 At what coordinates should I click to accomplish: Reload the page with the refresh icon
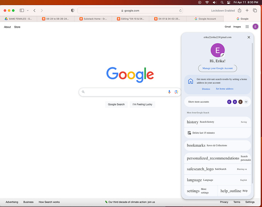(180, 11)
